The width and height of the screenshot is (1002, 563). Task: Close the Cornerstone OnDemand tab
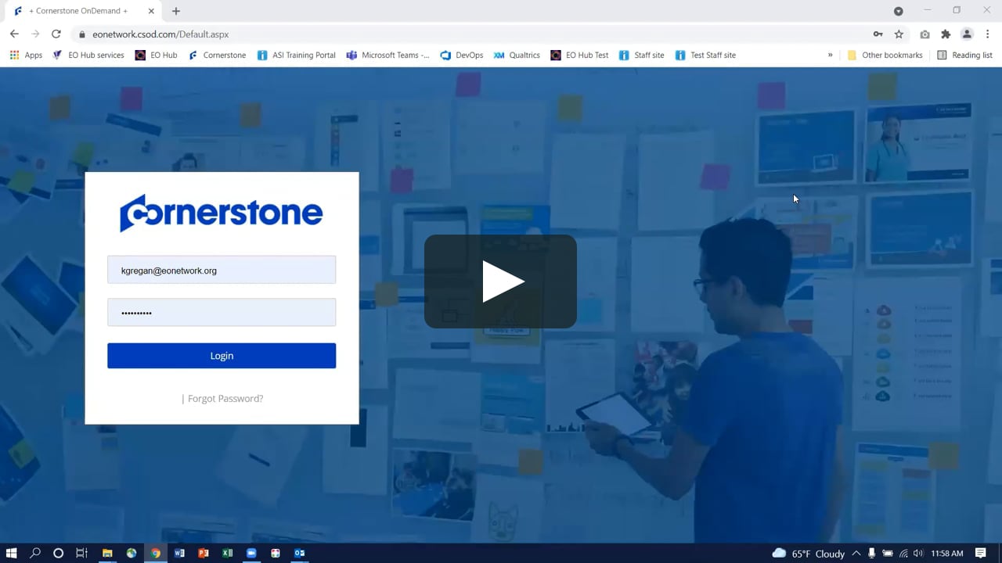(151, 11)
